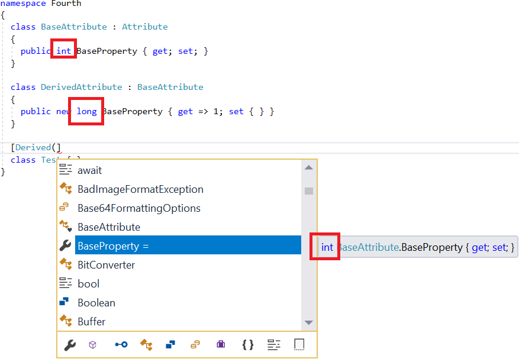Toggle the Structures filter blue icon
The height and width of the screenshot is (362, 519).
tap(170, 344)
